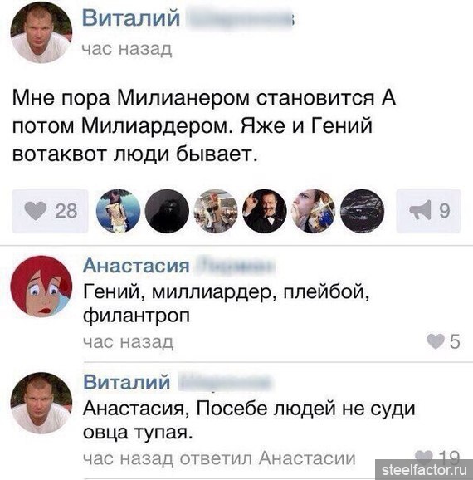Open the dark gorilla liker avatar

pyautogui.click(x=167, y=211)
